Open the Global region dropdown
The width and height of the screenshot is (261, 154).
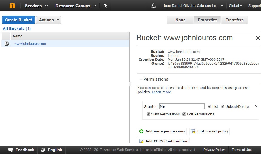(x=235, y=6)
